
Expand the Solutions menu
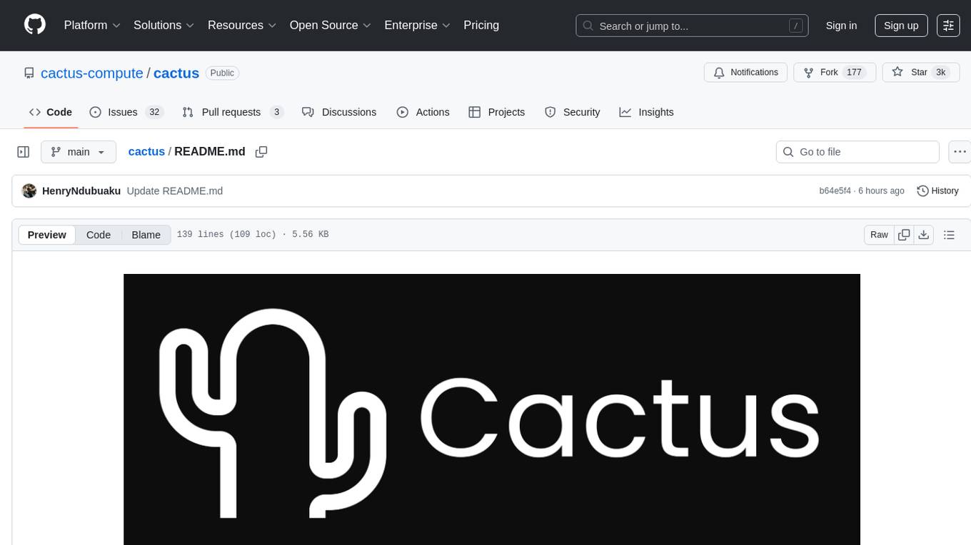tap(163, 25)
